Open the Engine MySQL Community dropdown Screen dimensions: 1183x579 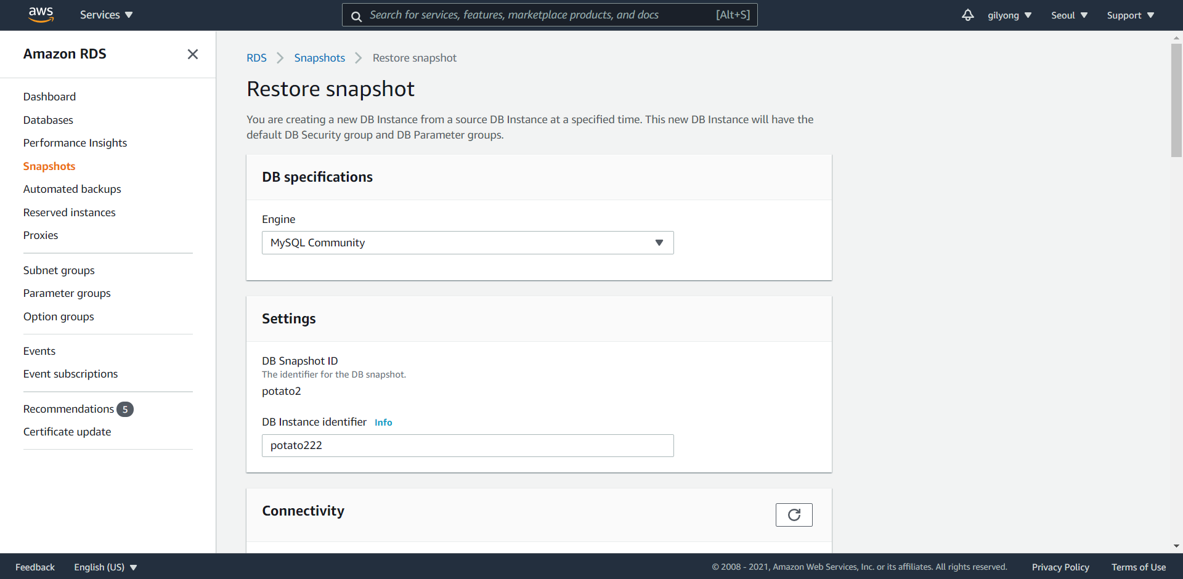click(x=468, y=243)
